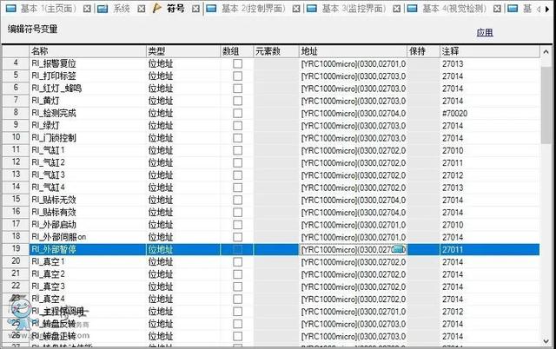Tick the array checkbox for RI_转盘反转

click(x=237, y=324)
